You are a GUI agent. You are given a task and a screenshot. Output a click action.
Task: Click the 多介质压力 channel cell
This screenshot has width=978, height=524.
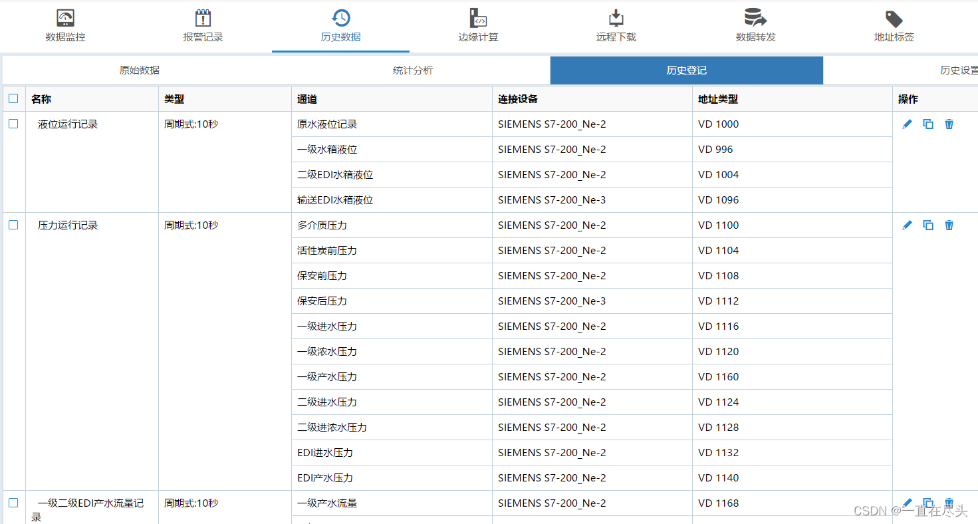pyautogui.click(x=392, y=225)
